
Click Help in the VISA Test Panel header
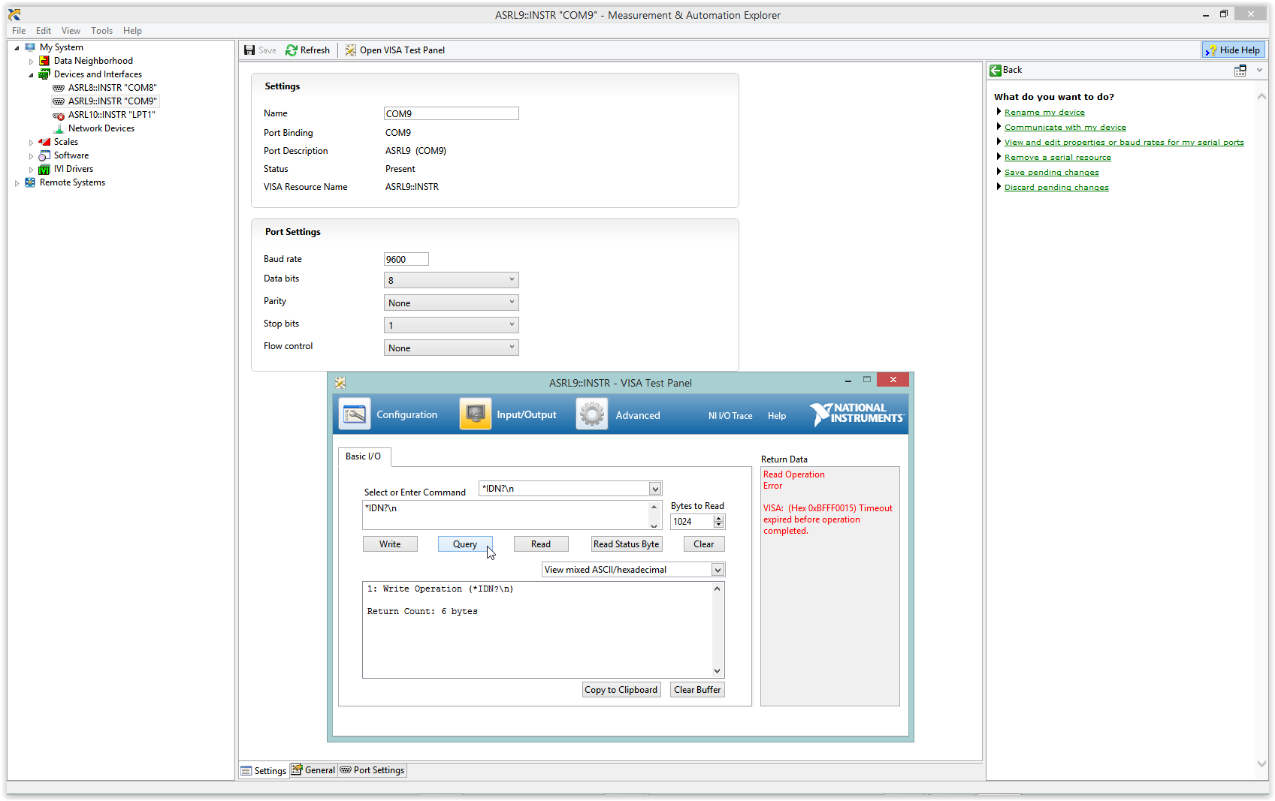[777, 416]
